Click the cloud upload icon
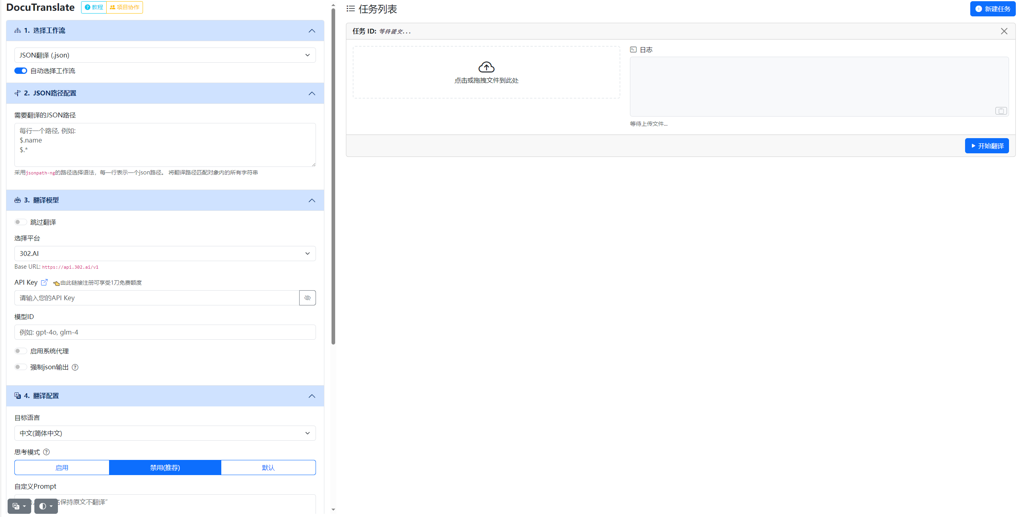This screenshot has height=517, width=1019. tap(486, 67)
